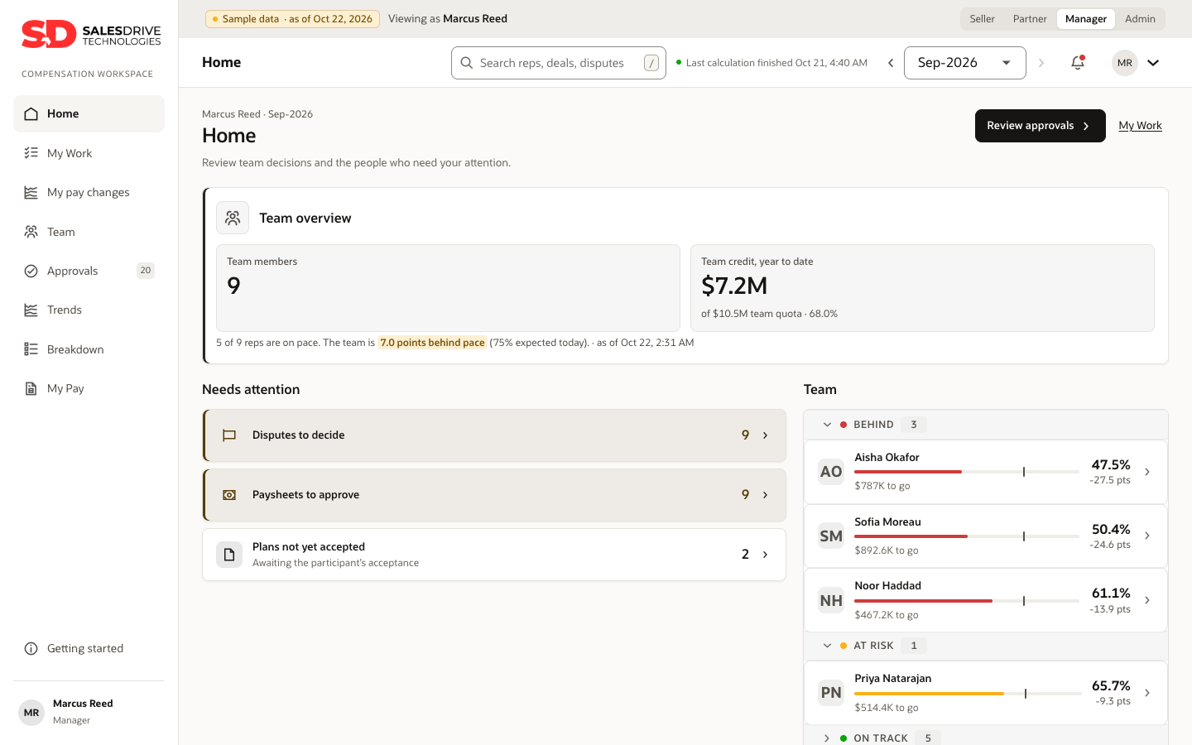Viewport: 1192px width, 745px height.
Task: Collapse the AT RISK team group
Action: coord(827,646)
